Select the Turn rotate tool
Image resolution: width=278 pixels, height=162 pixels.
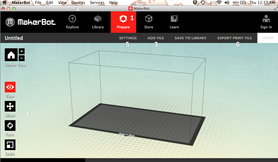(x=10, y=125)
